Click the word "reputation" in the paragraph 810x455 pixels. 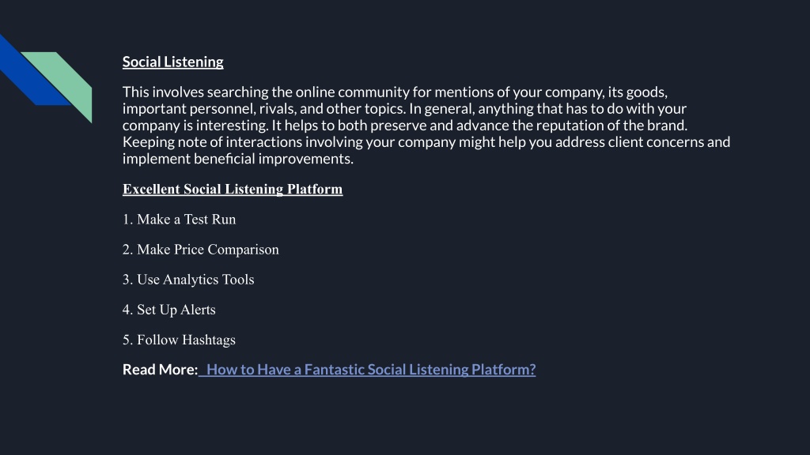click(570, 126)
